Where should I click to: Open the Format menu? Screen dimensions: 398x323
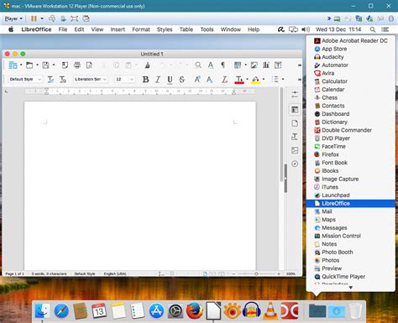[x=141, y=29]
